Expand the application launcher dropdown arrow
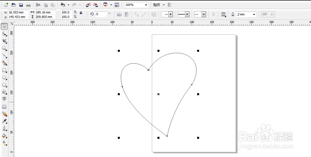 coord(111,5)
